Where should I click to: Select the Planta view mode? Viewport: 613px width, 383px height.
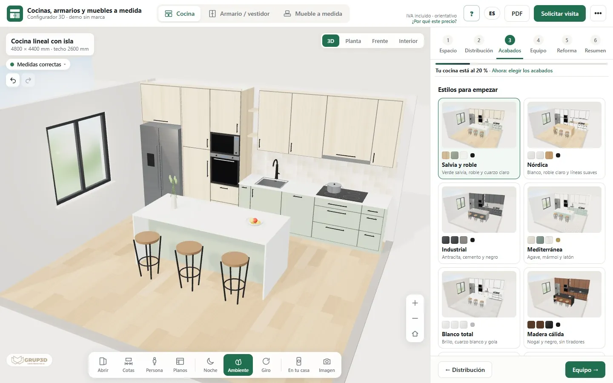coord(353,41)
